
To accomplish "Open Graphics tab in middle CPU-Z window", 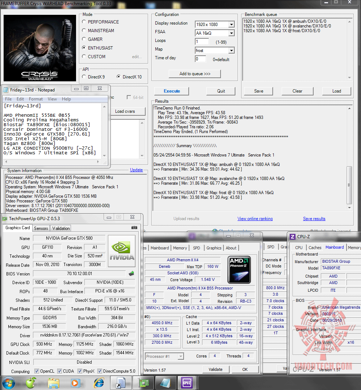I will coord(214,248).
